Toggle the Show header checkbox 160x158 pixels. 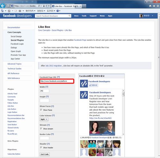pyautogui.click(x=41, y=147)
